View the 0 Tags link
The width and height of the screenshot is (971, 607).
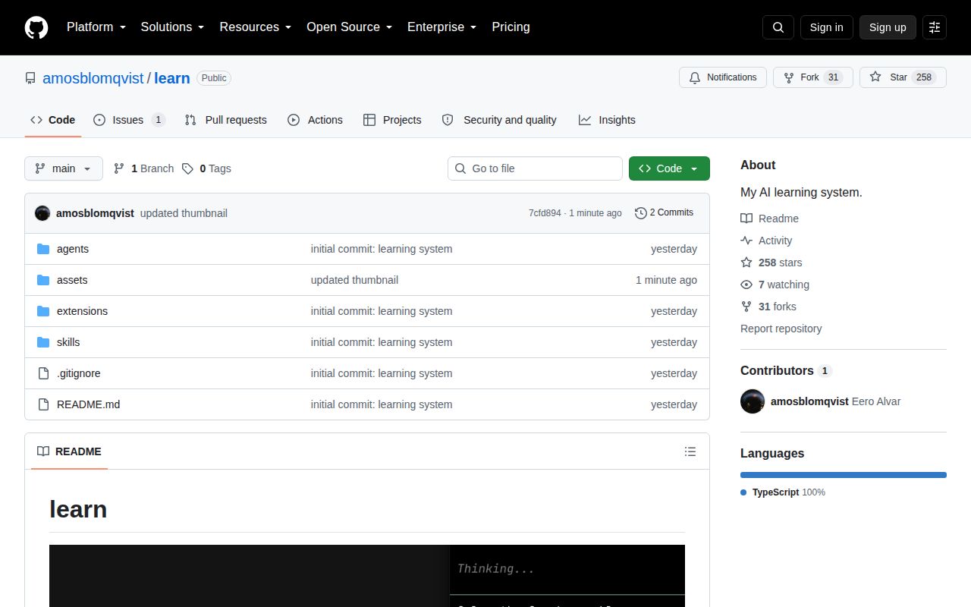click(206, 168)
